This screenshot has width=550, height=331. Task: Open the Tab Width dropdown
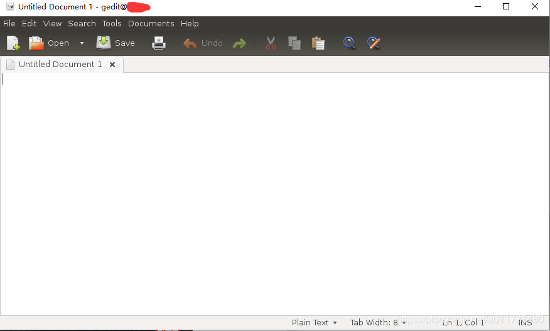pos(378,322)
